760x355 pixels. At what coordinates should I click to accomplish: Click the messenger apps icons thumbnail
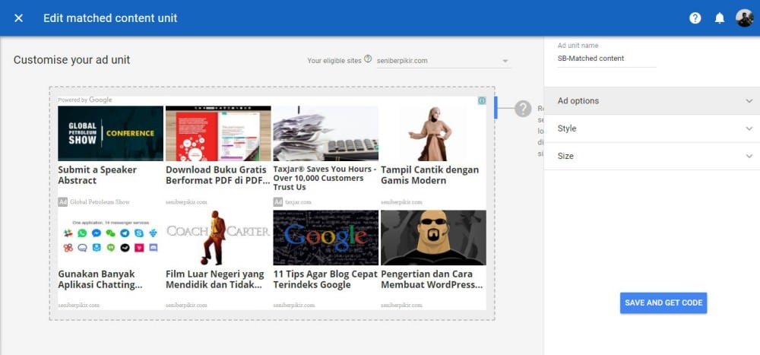click(x=110, y=238)
